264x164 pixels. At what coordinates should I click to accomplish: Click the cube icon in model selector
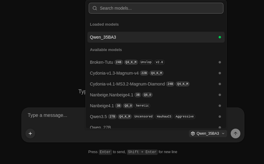point(193,133)
